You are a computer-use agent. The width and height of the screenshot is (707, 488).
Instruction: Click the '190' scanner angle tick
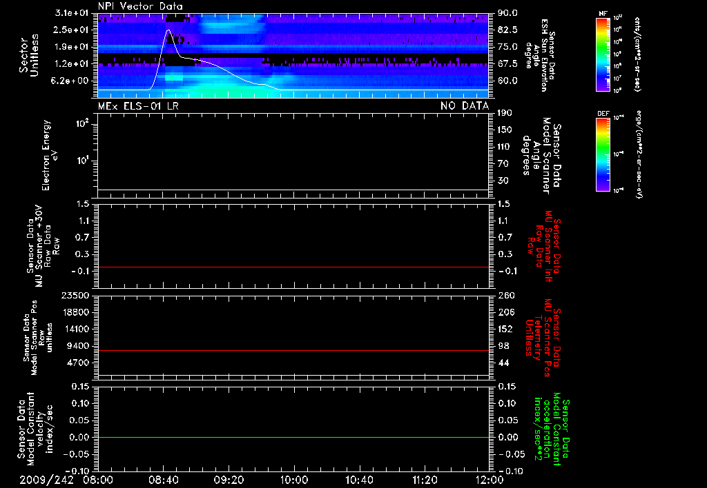pos(505,113)
